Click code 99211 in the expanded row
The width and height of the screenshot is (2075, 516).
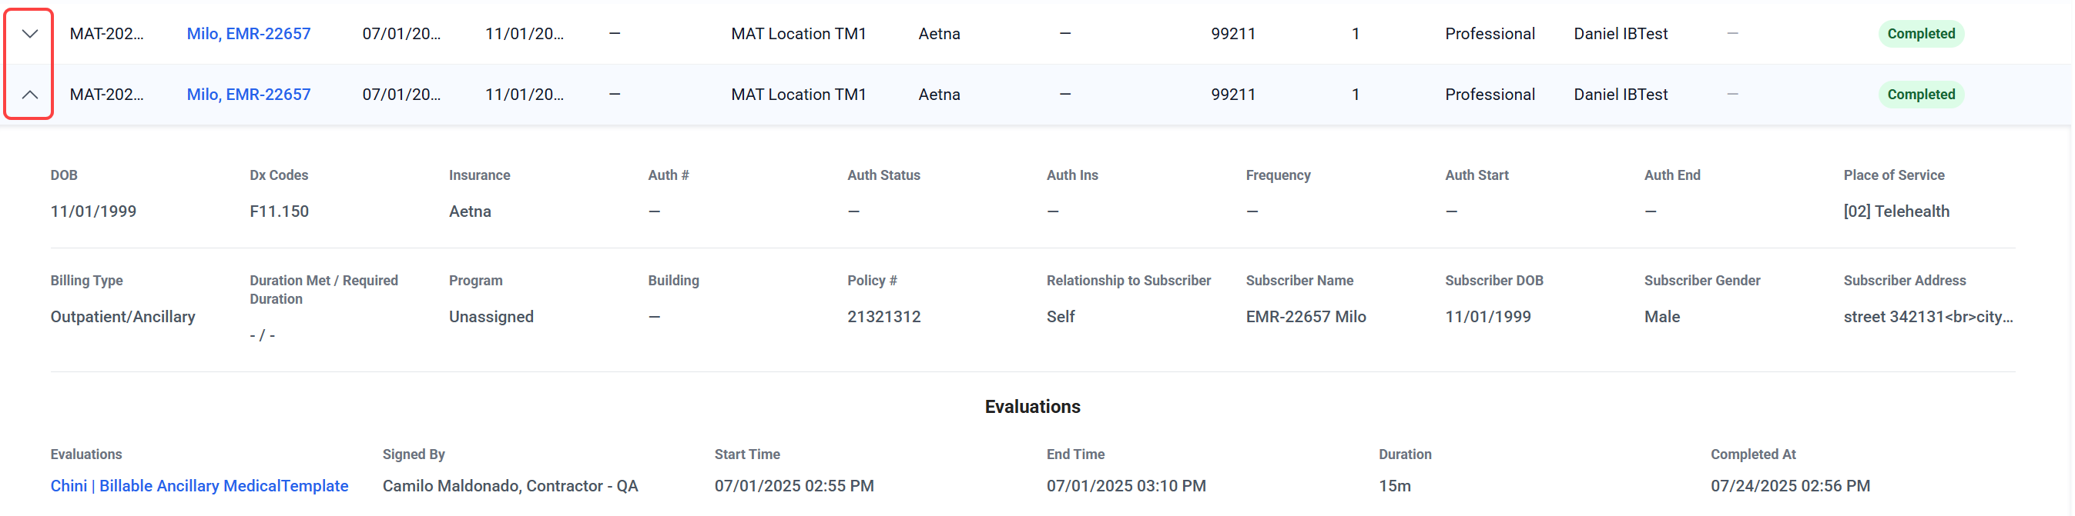[x=1232, y=95]
